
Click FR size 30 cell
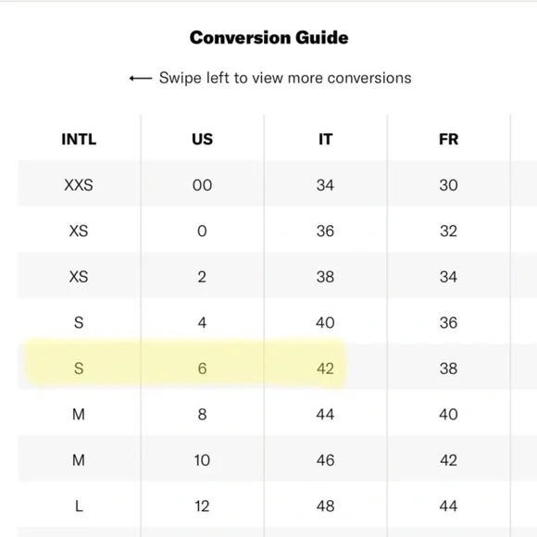[x=449, y=185]
